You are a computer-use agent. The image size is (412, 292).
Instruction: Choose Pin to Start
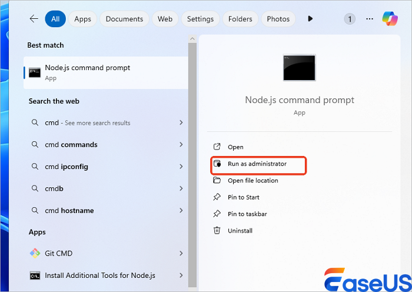[243, 197]
